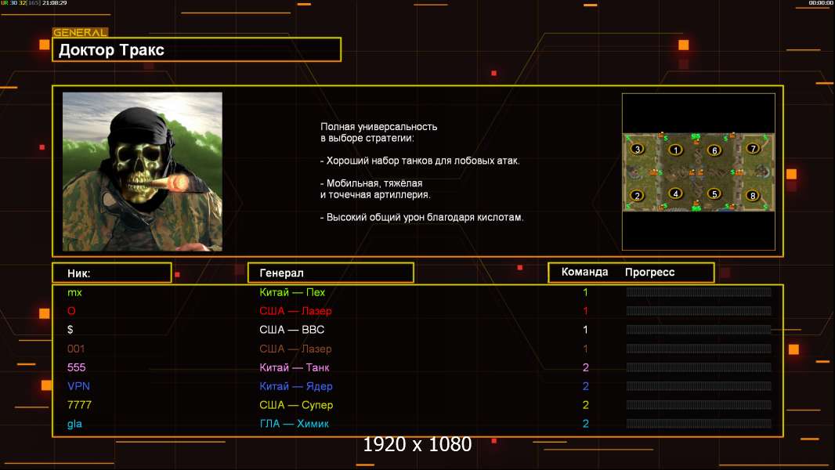Click the progress bar in the O row

[699, 311]
